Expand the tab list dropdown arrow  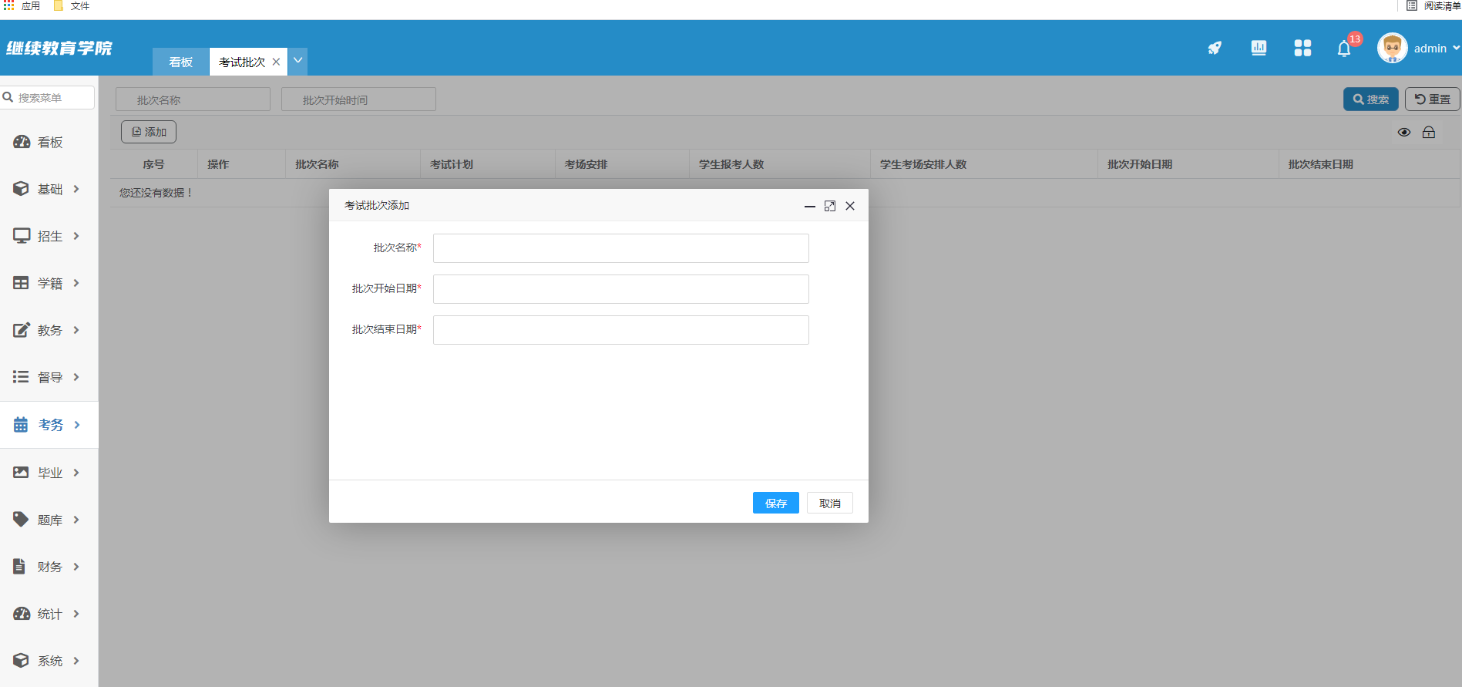click(297, 61)
